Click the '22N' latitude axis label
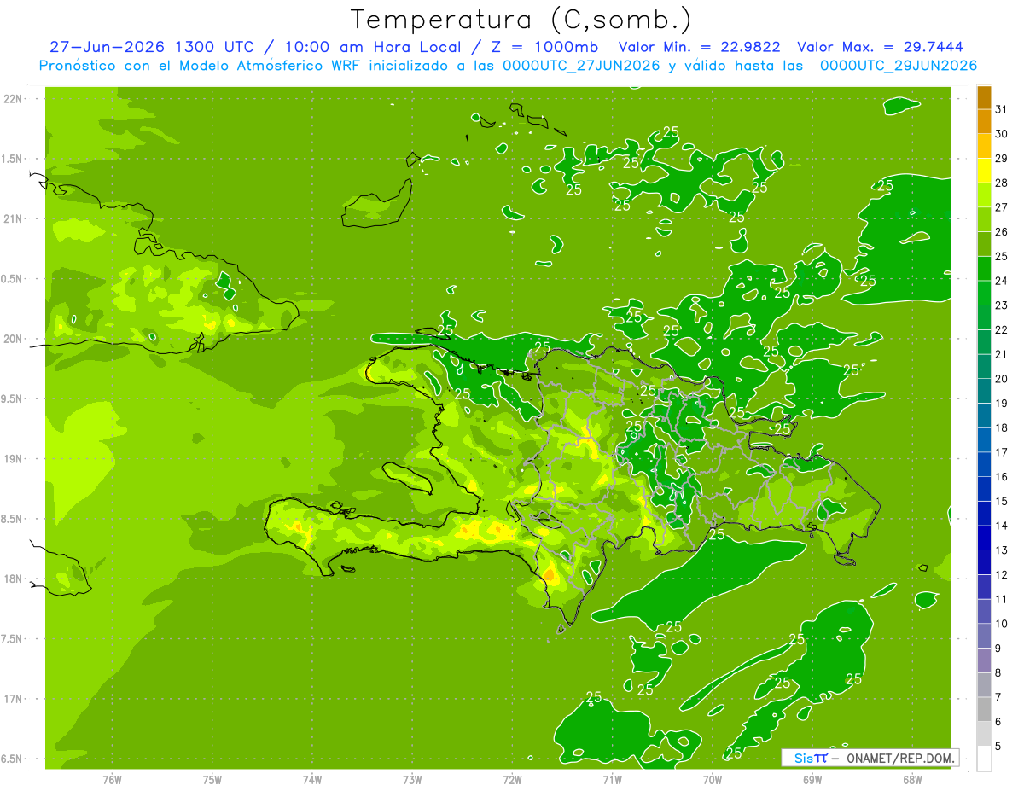The width and height of the screenshot is (1024, 791). click(x=15, y=99)
